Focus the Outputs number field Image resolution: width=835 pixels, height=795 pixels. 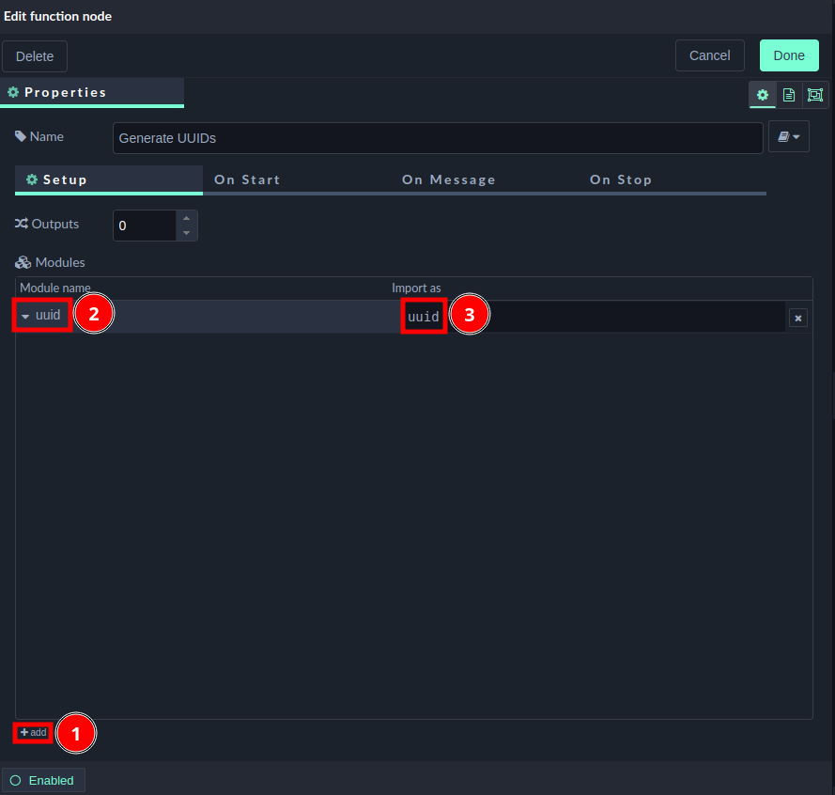(x=145, y=226)
